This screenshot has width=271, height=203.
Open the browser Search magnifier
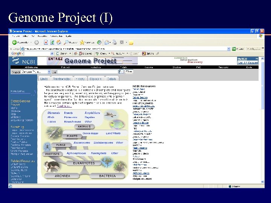66,42
